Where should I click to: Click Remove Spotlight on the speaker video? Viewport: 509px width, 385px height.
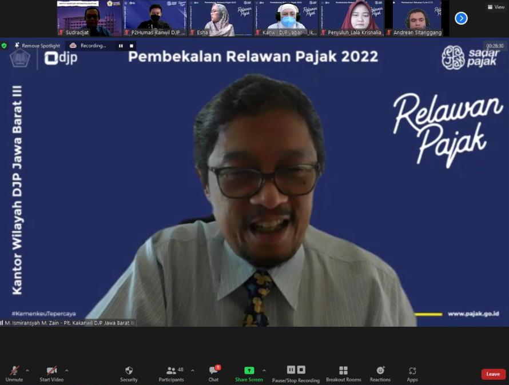37,46
